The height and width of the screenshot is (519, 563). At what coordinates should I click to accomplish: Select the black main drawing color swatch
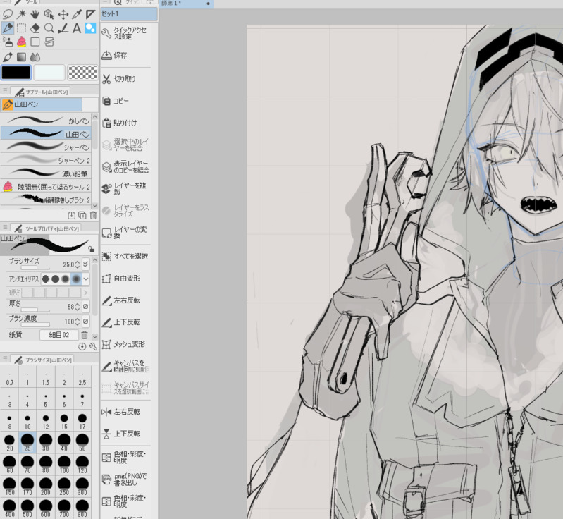click(x=16, y=72)
